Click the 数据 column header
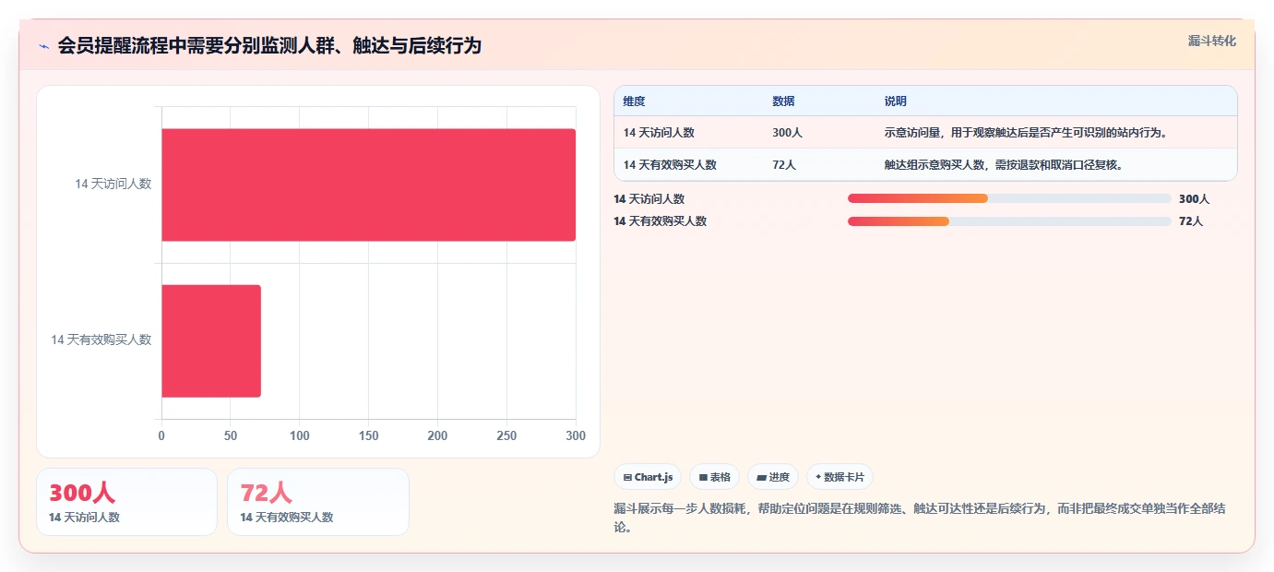Viewport: 1274px width, 572px height. coord(783,101)
